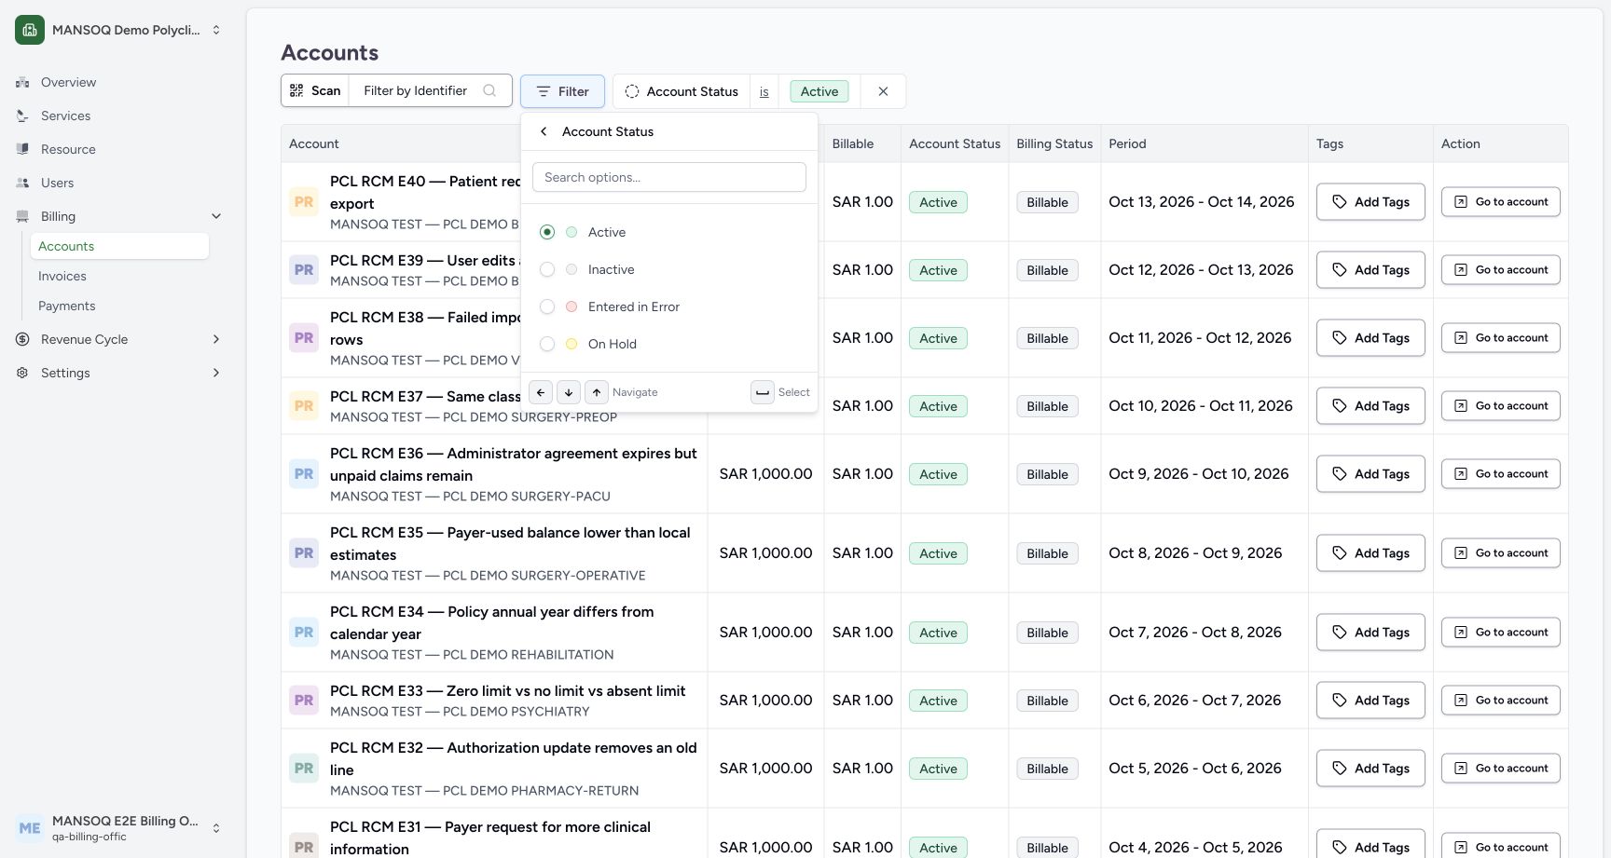Click the Active value chip in filter bar
1611x858 pixels.
(819, 91)
